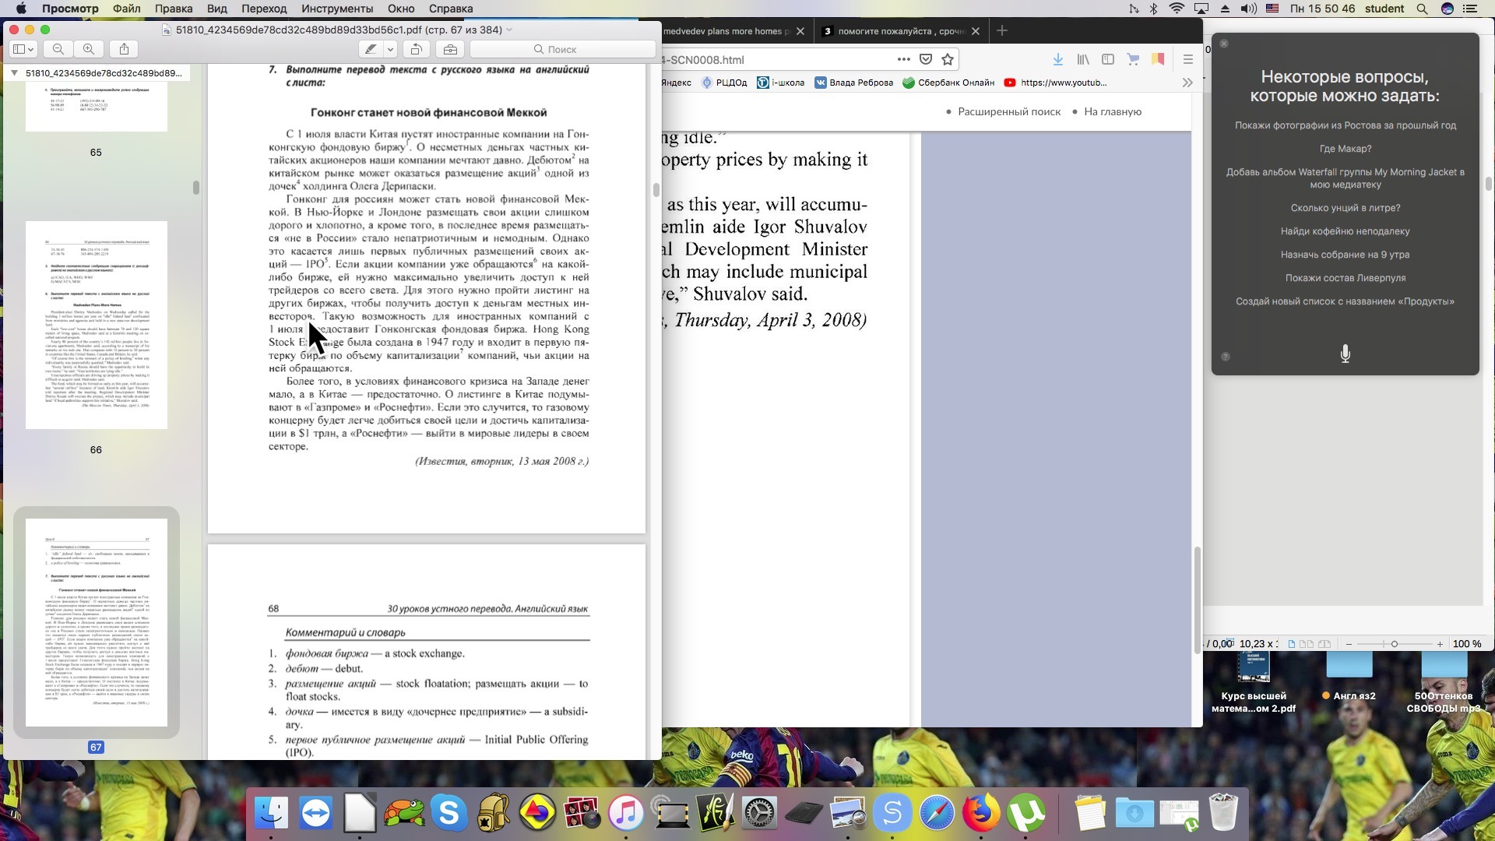Open the Переход menu
This screenshot has width=1495, height=841.
[x=264, y=9]
